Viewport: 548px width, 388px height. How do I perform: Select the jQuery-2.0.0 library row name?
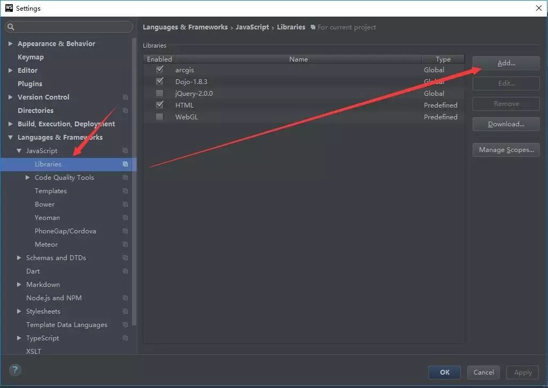point(194,94)
